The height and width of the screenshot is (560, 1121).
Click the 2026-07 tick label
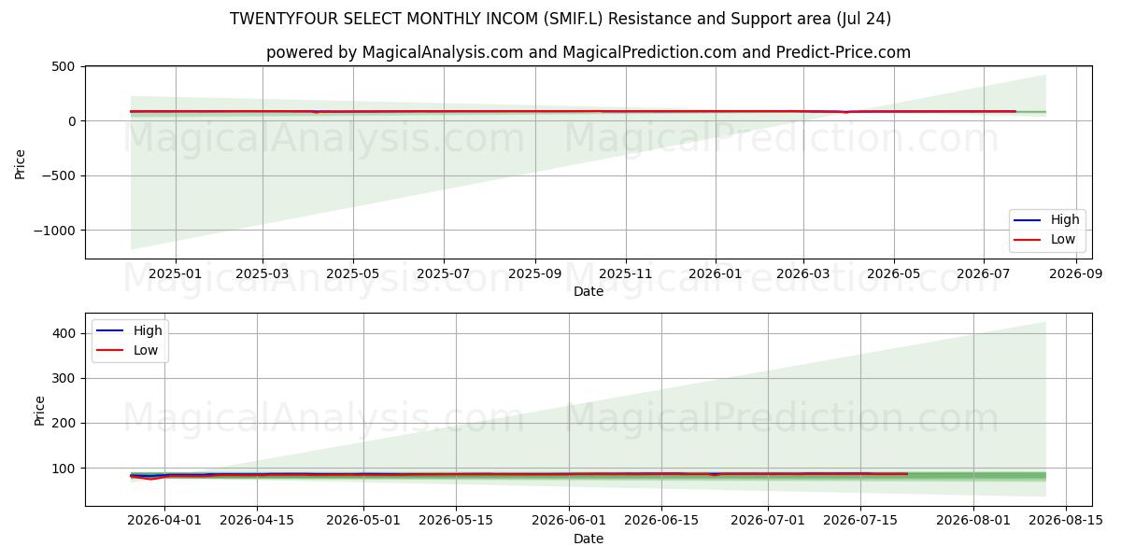pyautogui.click(x=984, y=273)
